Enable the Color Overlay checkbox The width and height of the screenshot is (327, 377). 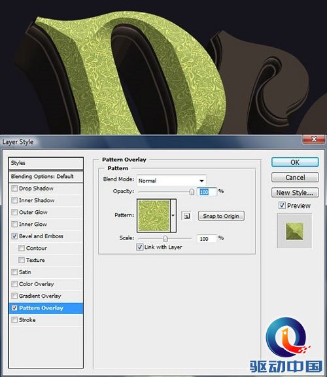point(14,284)
